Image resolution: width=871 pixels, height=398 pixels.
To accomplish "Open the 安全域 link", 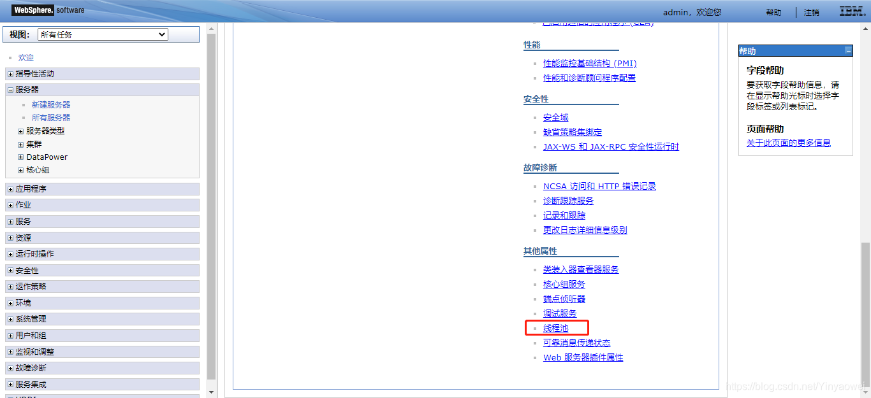I will pyautogui.click(x=556, y=117).
